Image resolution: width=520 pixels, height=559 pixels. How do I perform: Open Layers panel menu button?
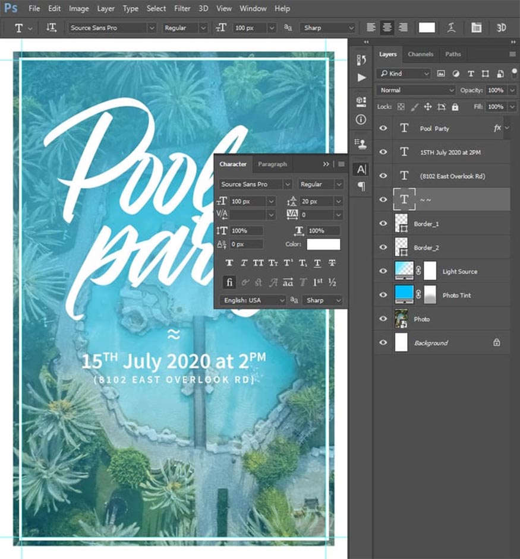click(512, 54)
